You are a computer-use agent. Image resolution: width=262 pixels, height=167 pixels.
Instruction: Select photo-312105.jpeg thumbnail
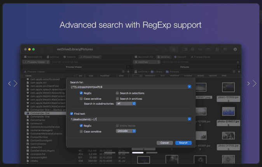[x=228, y=136]
